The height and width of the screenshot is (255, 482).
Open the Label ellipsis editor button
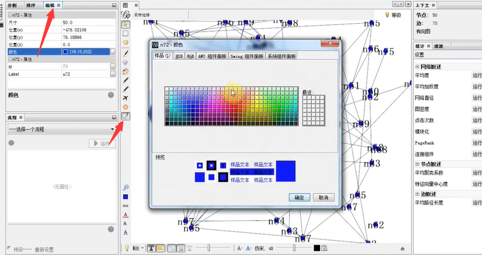(x=113, y=74)
